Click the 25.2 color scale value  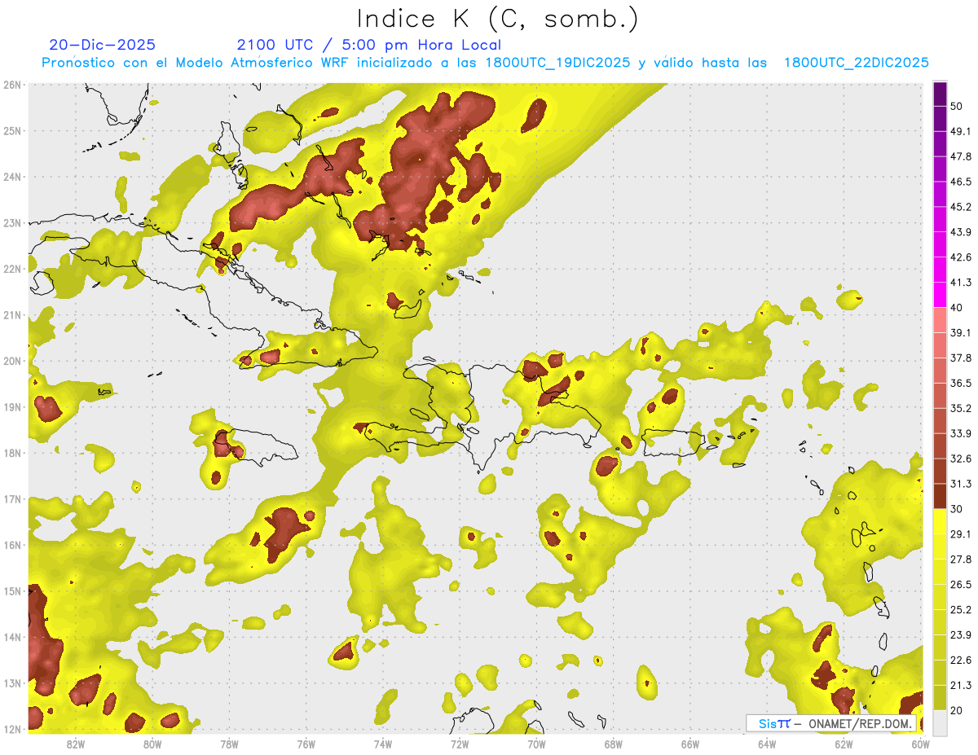click(961, 610)
